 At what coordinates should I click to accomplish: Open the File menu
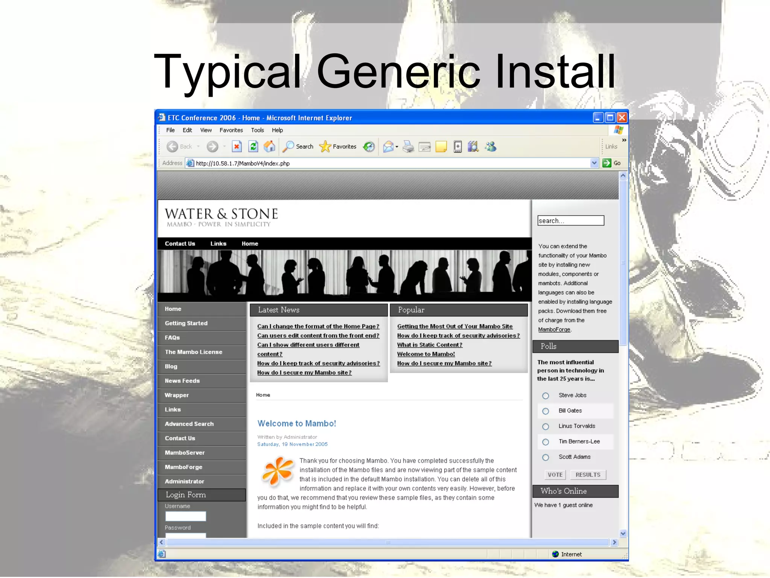170,130
